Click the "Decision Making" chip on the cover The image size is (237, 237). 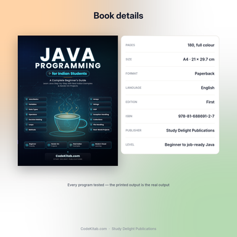click(35, 120)
